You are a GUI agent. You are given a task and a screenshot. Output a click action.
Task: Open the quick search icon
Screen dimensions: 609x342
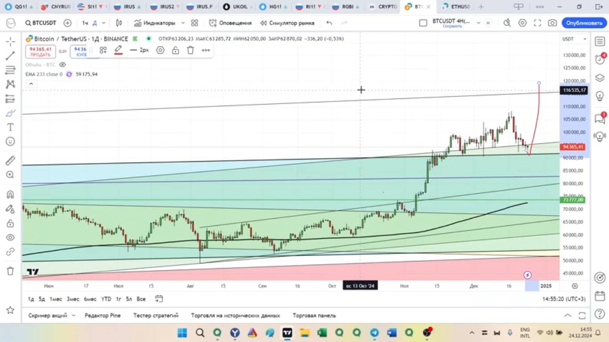coord(507,23)
